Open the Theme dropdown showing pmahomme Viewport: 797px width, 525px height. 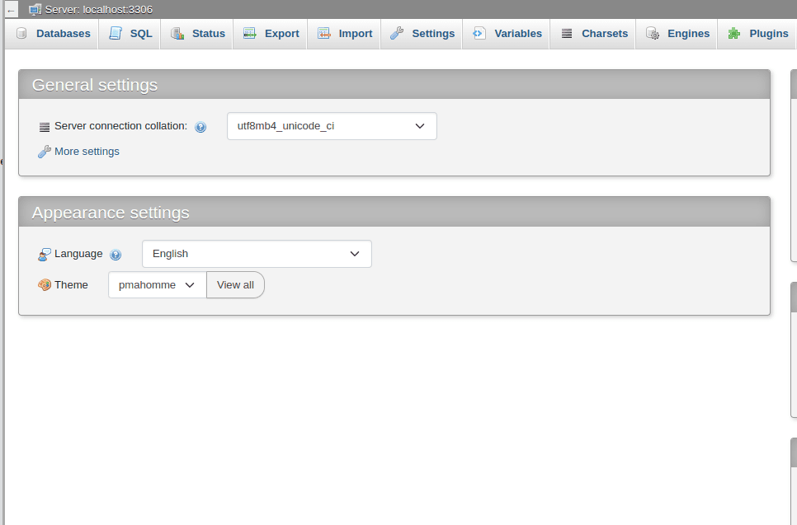pyautogui.click(x=157, y=285)
